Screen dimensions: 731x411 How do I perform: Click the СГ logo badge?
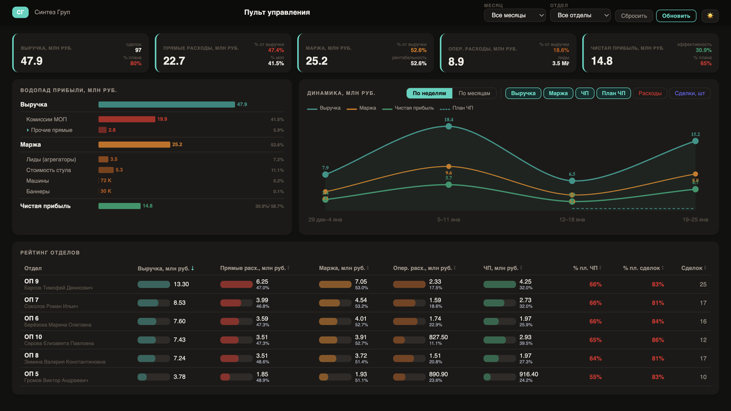(x=21, y=12)
